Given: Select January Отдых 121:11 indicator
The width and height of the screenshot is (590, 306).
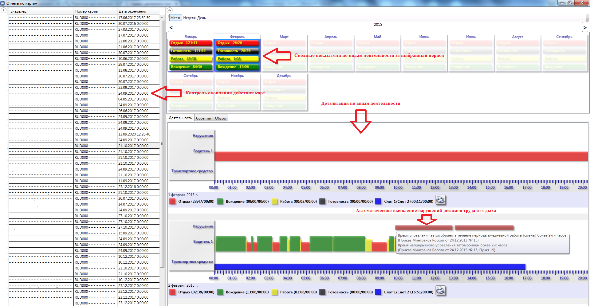Looking at the screenshot, I should 191,43.
